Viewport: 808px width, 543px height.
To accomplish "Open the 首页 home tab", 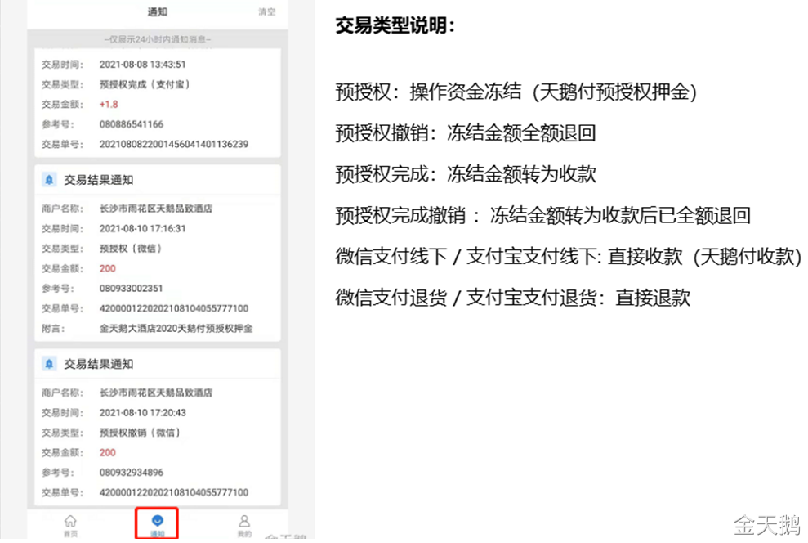I will coord(70,526).
